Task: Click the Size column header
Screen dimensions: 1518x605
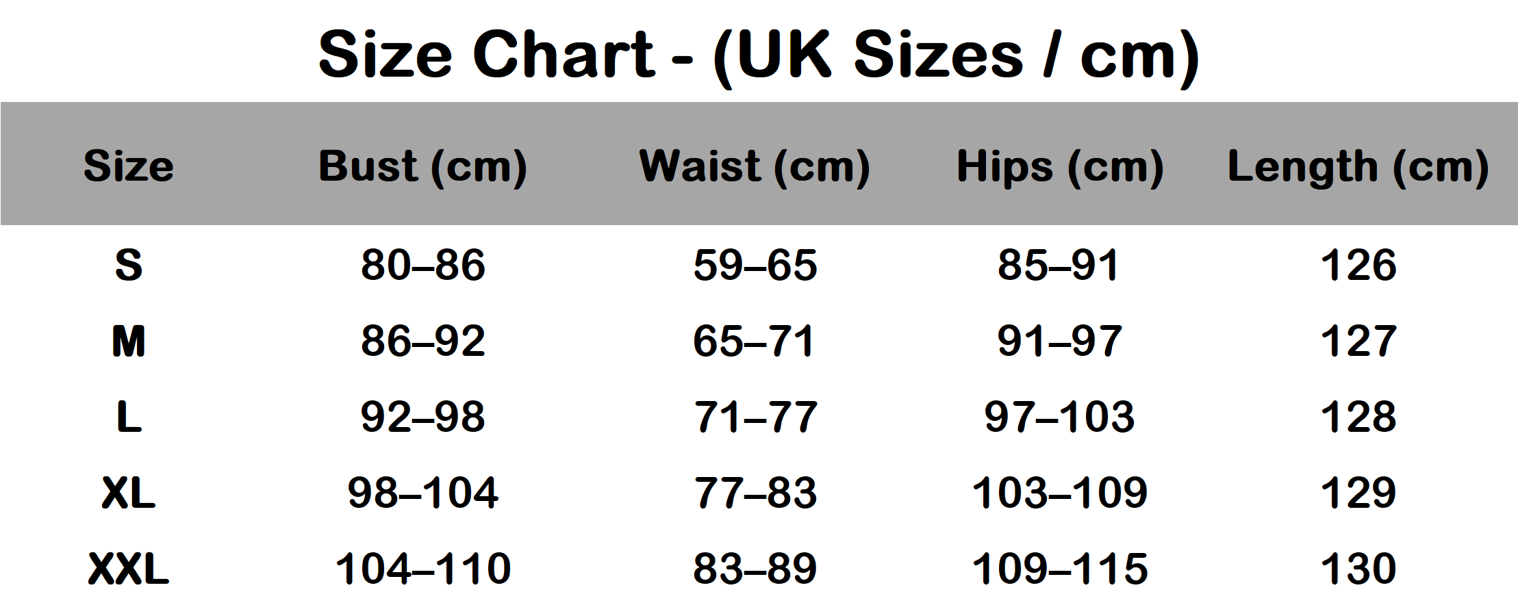Action: tap(129, 166)
